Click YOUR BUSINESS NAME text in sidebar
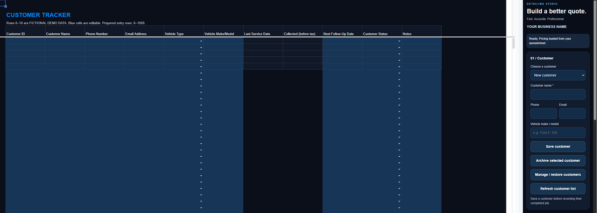Image resolution: width=597 pixels, height=213 pixels. [546, 26]
